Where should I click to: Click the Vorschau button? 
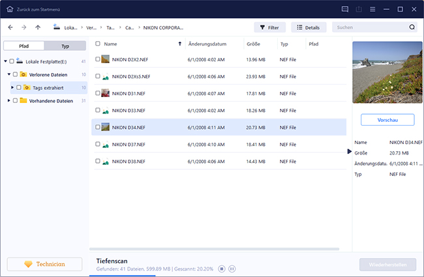tap(387, 120)
